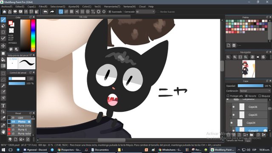Adjust the brush opacity slider

tap(17, 83)
